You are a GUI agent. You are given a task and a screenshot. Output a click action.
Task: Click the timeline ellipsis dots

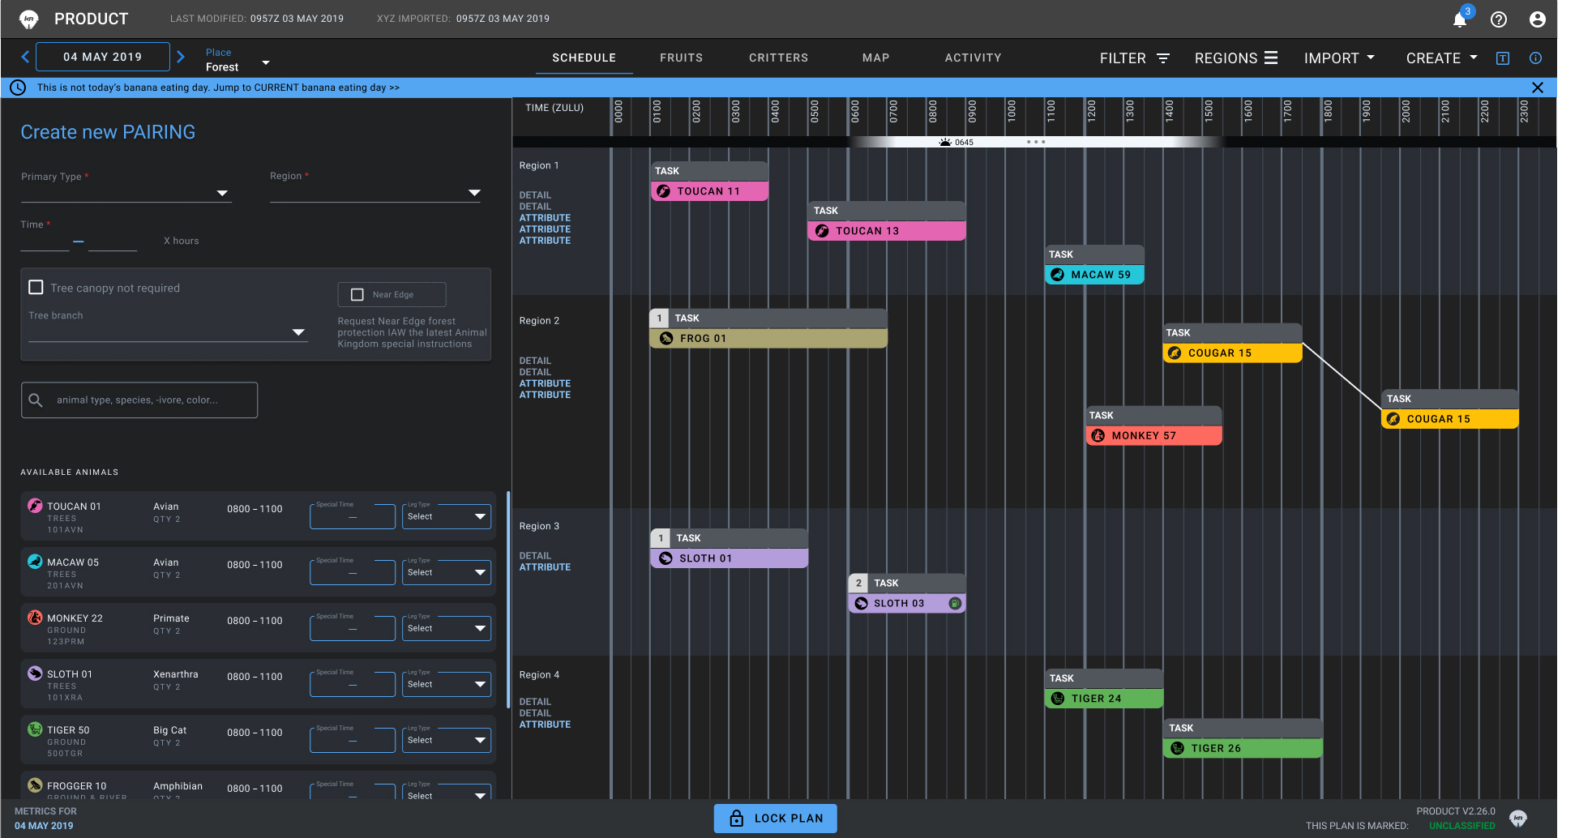click(1036, 142)
